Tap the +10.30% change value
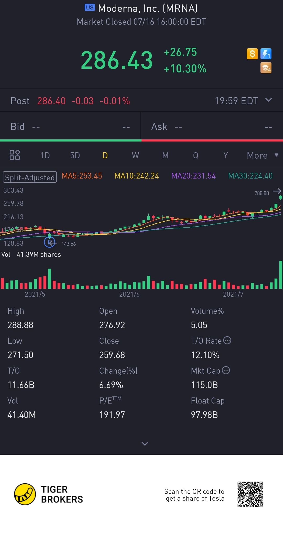This screenshot has height=534, width=283. [185, 69]
